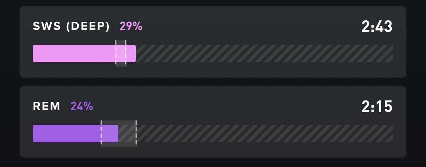Select the shaded typical range box on REM bar

[119, 133]
